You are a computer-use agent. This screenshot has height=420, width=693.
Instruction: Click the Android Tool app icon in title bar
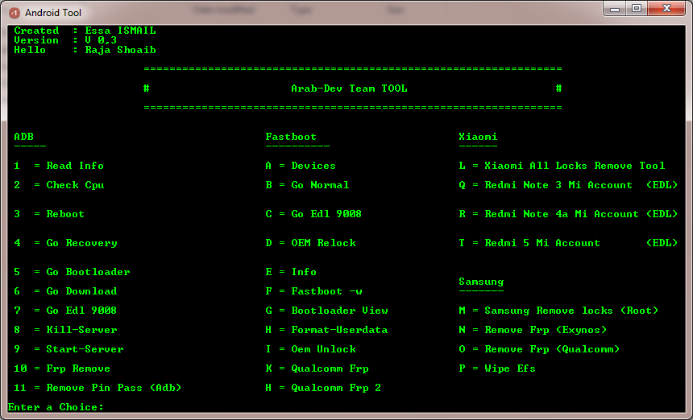pyautogui.click(x=15, y=13)
